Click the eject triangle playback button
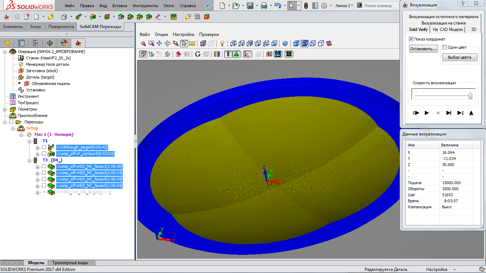This screenshot has width=486, height=273. [471, 113]
